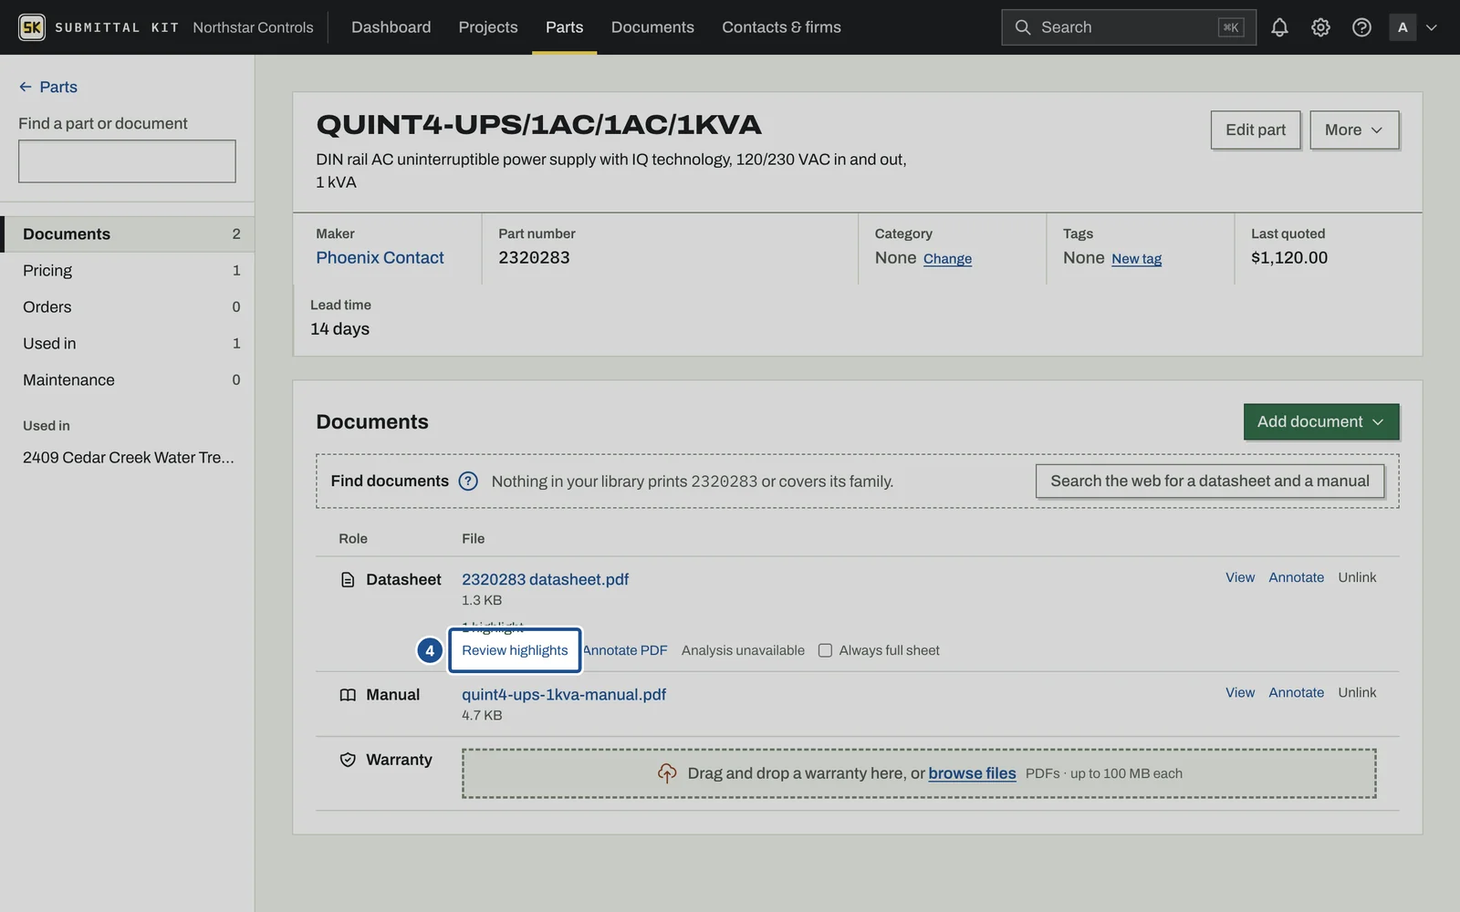
Task: Click the part number 2320283 value
Action: tap(534, 257)
